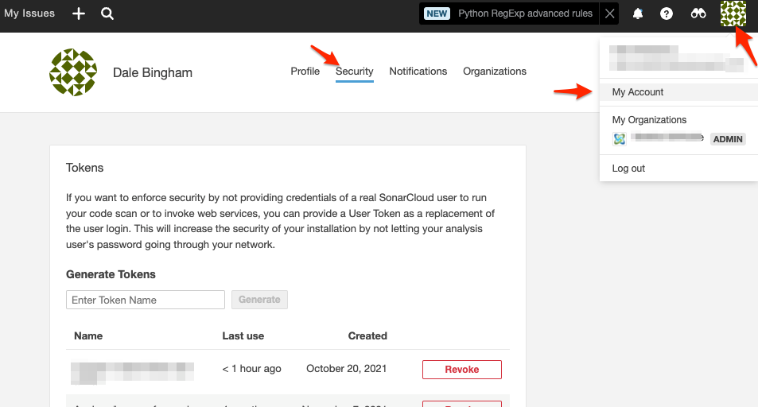This screenshot has height=407, width=758.
Task: Open the notifications bell icon
Action: (638, 14)
